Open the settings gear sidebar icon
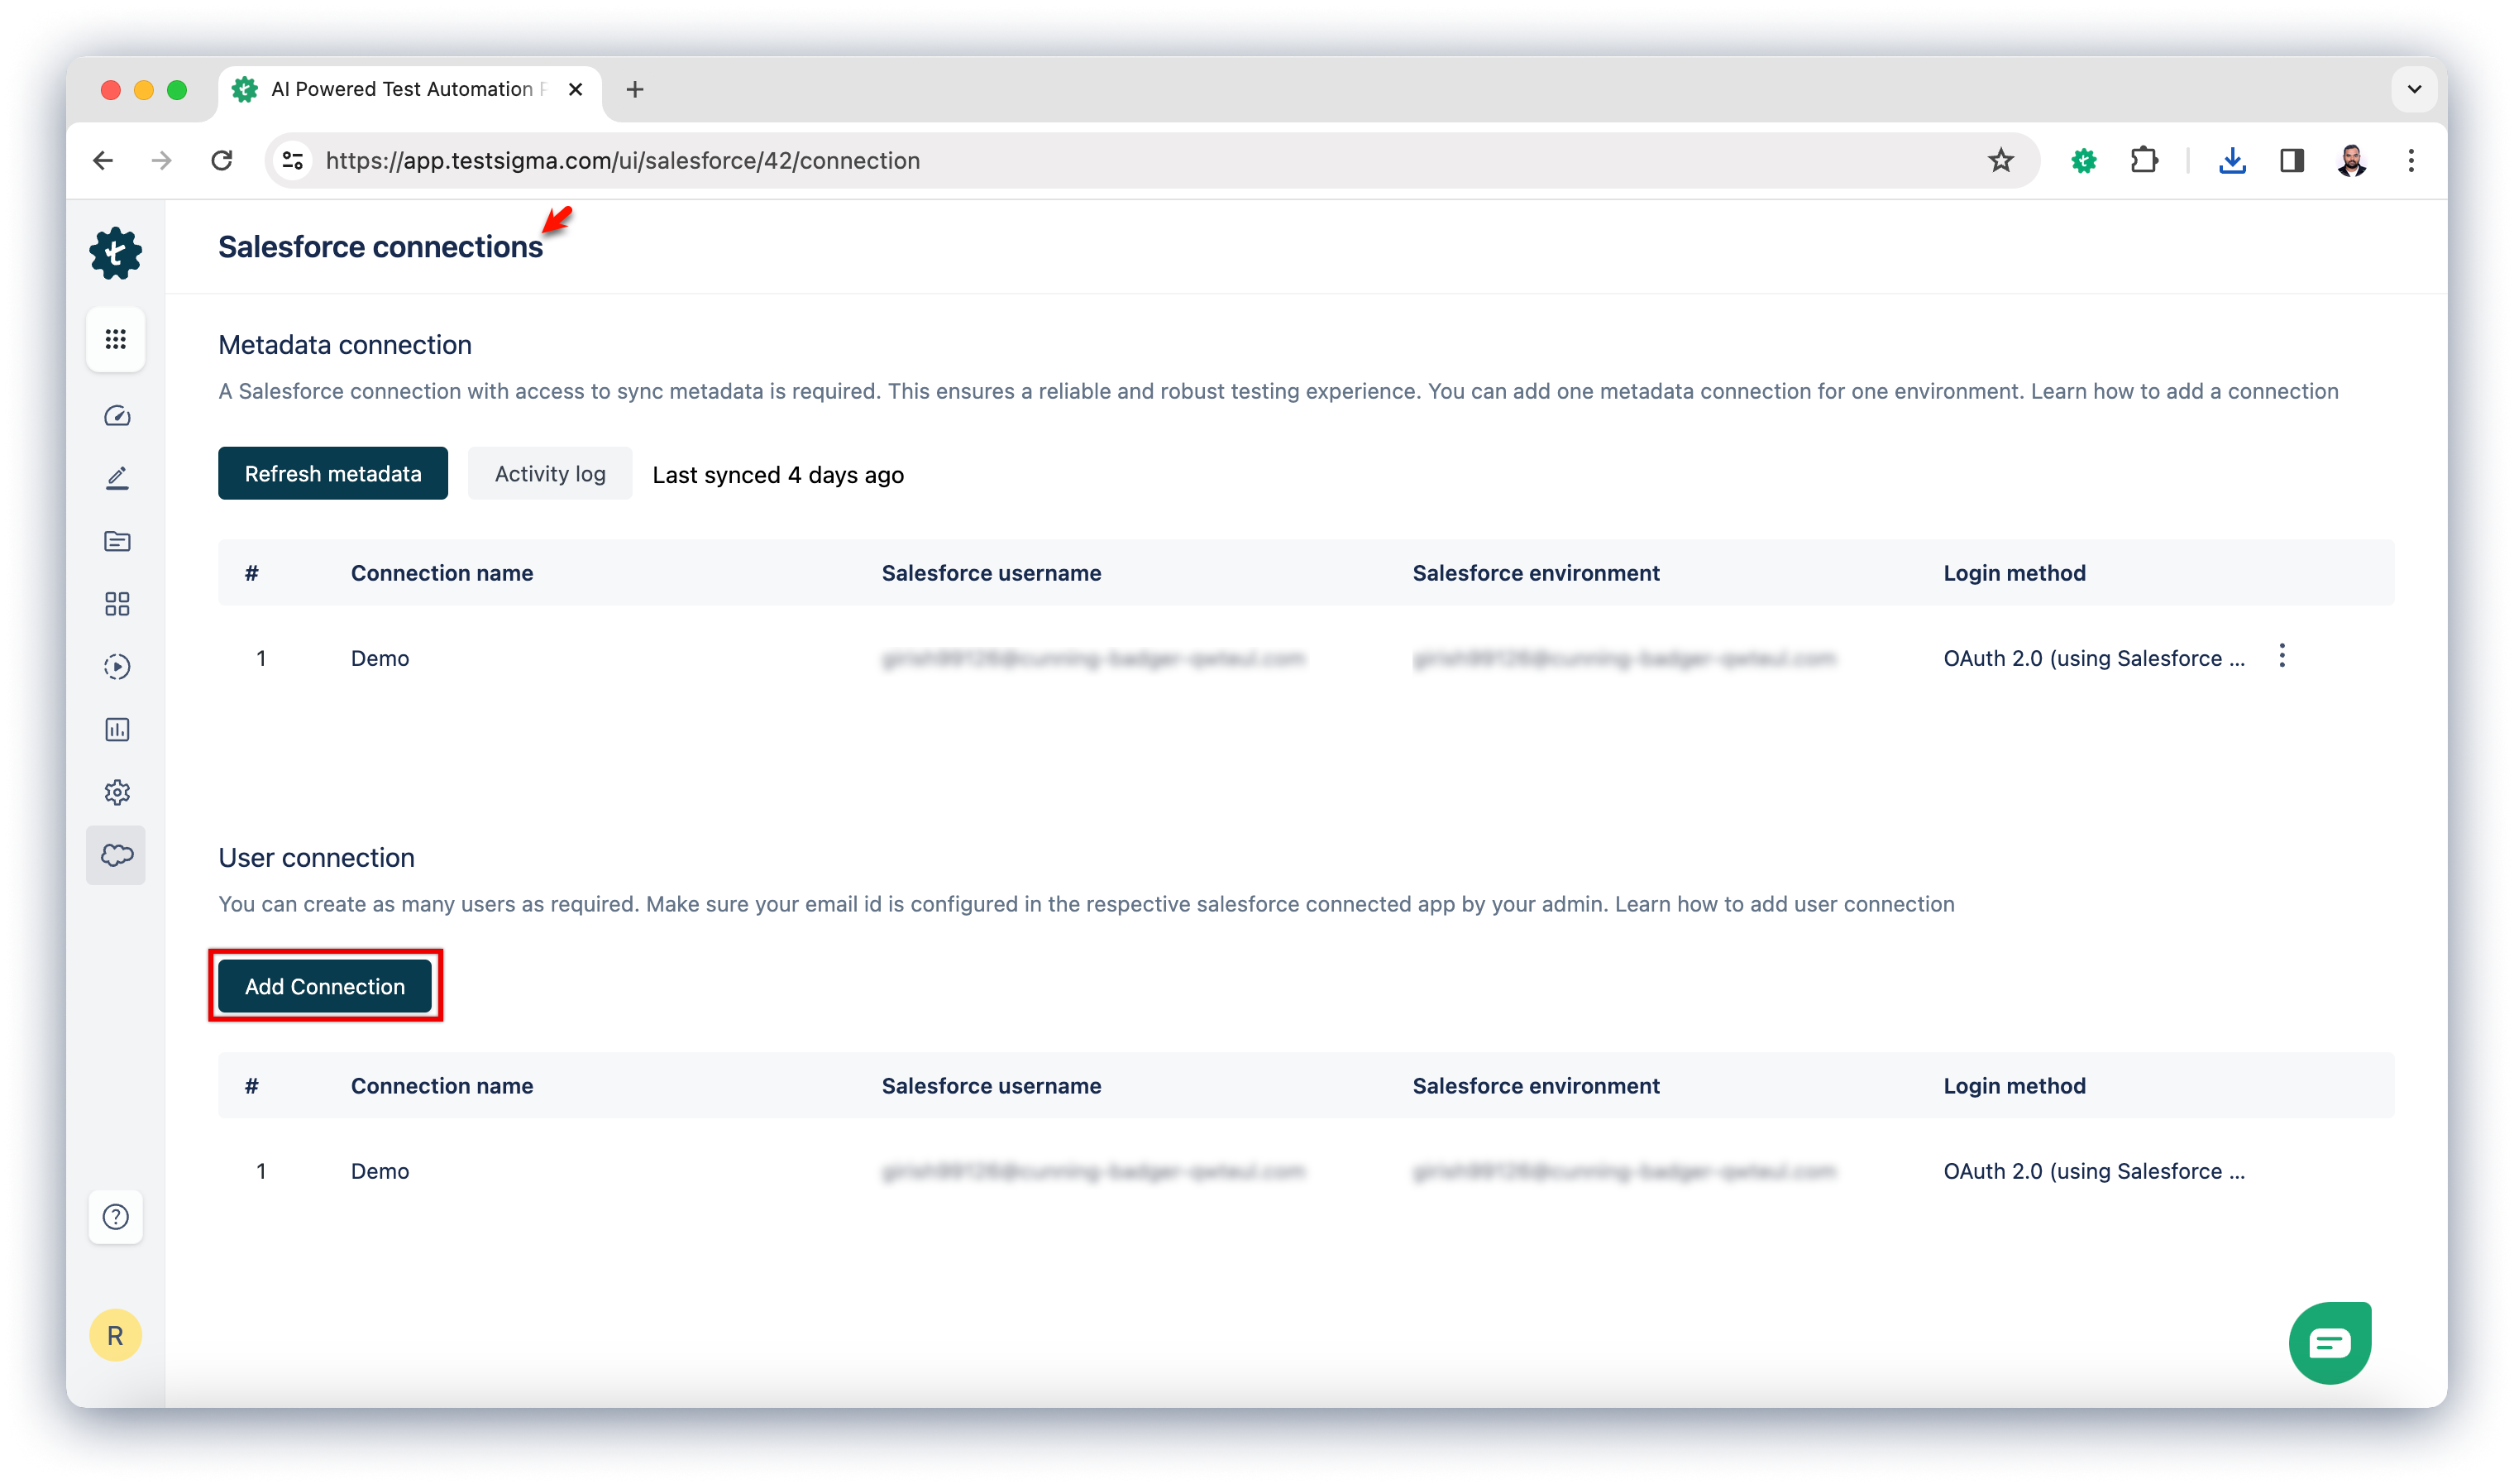The image size is (2514, 1484). pyautogui.click(x=117, y=793)
